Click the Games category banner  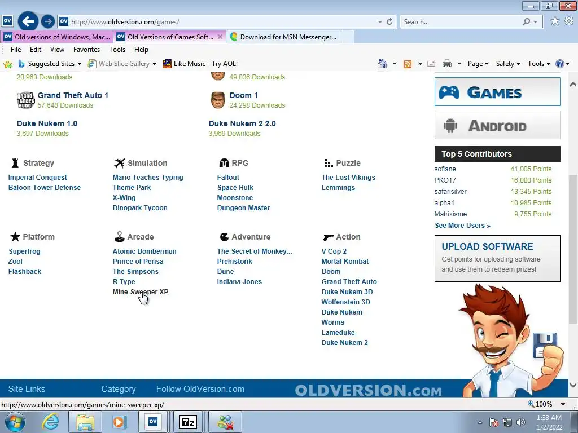tap(497, 92)
